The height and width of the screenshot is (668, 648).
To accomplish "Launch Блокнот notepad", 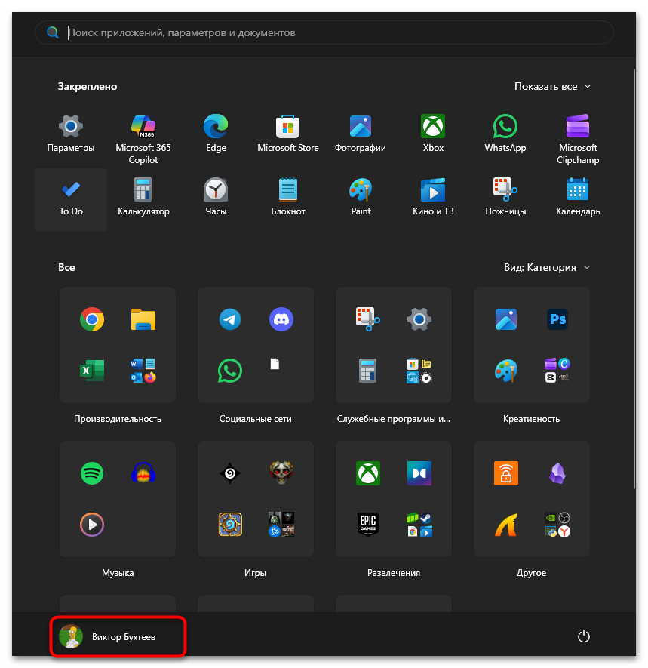I will [x=288, y=197].
